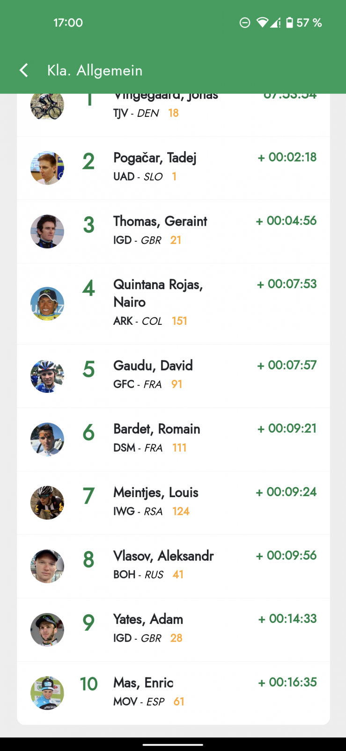Tap Enric Mas's time gap + 00:16:35
Image resolution: width=346 pixels, height=751 pixels.
click(x=287, y=682)
